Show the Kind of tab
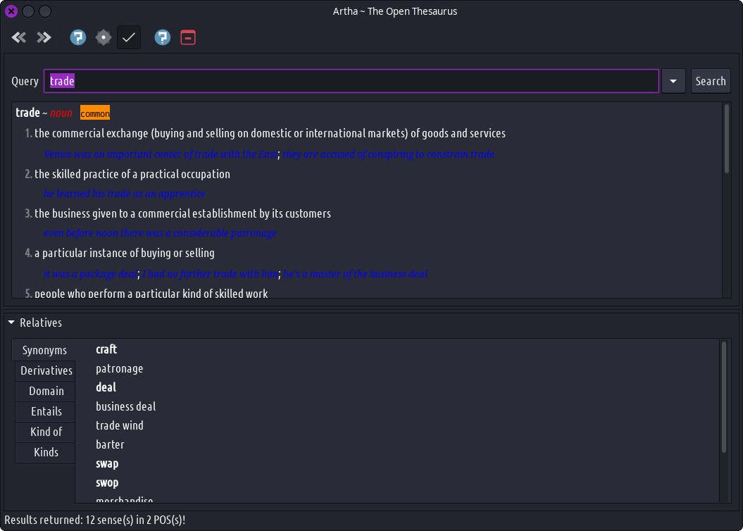Screen dimensions: 743x531 [x=46, y=432]
